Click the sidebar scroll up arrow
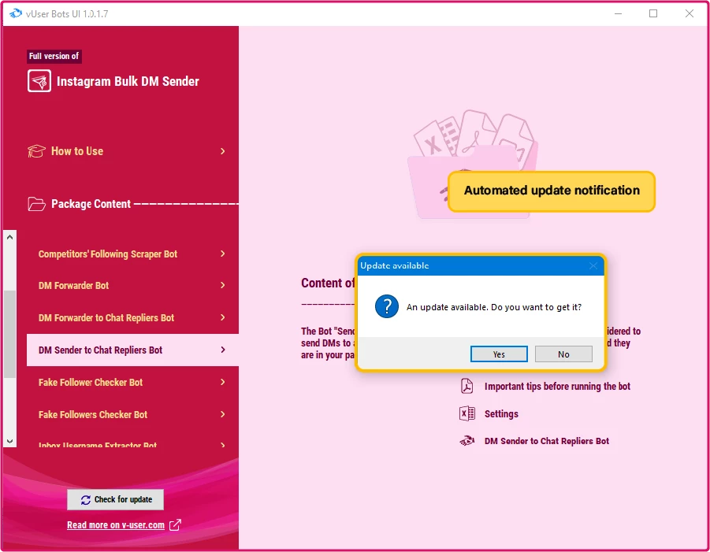 [x=10, y=237]
